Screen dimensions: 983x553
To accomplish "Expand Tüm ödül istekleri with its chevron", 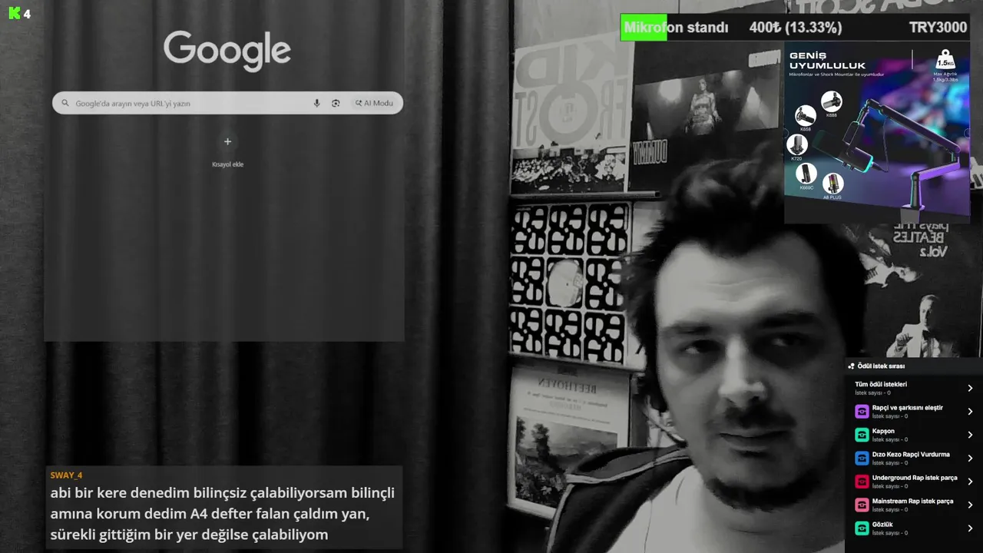I will 970,388.
